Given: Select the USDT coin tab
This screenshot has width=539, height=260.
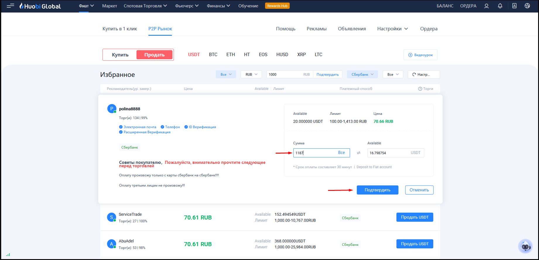Looking at the screenshot, I should pyautogui.click(x=194, y=55).
